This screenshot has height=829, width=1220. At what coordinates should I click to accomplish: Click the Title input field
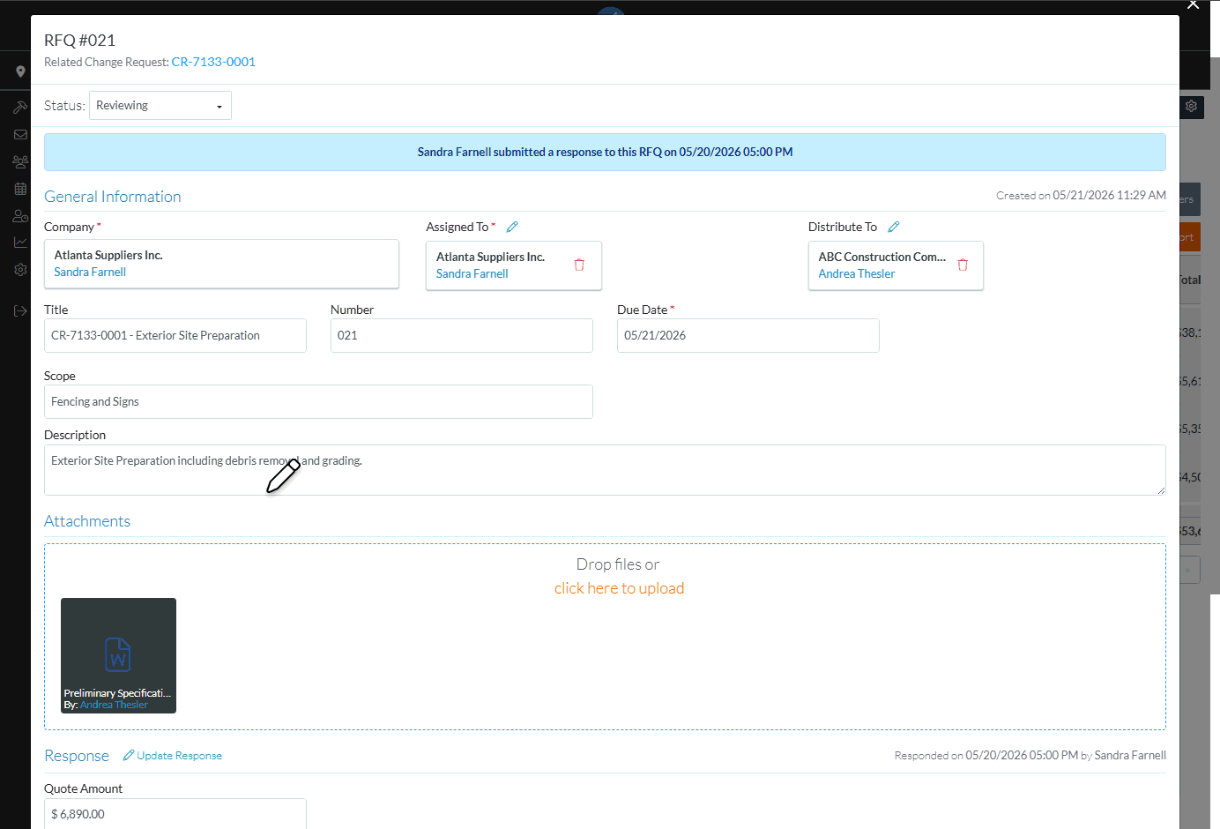pyautogui.click(x=175, y=335)
